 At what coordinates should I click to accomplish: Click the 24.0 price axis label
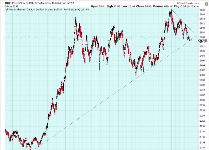(202, 75)
